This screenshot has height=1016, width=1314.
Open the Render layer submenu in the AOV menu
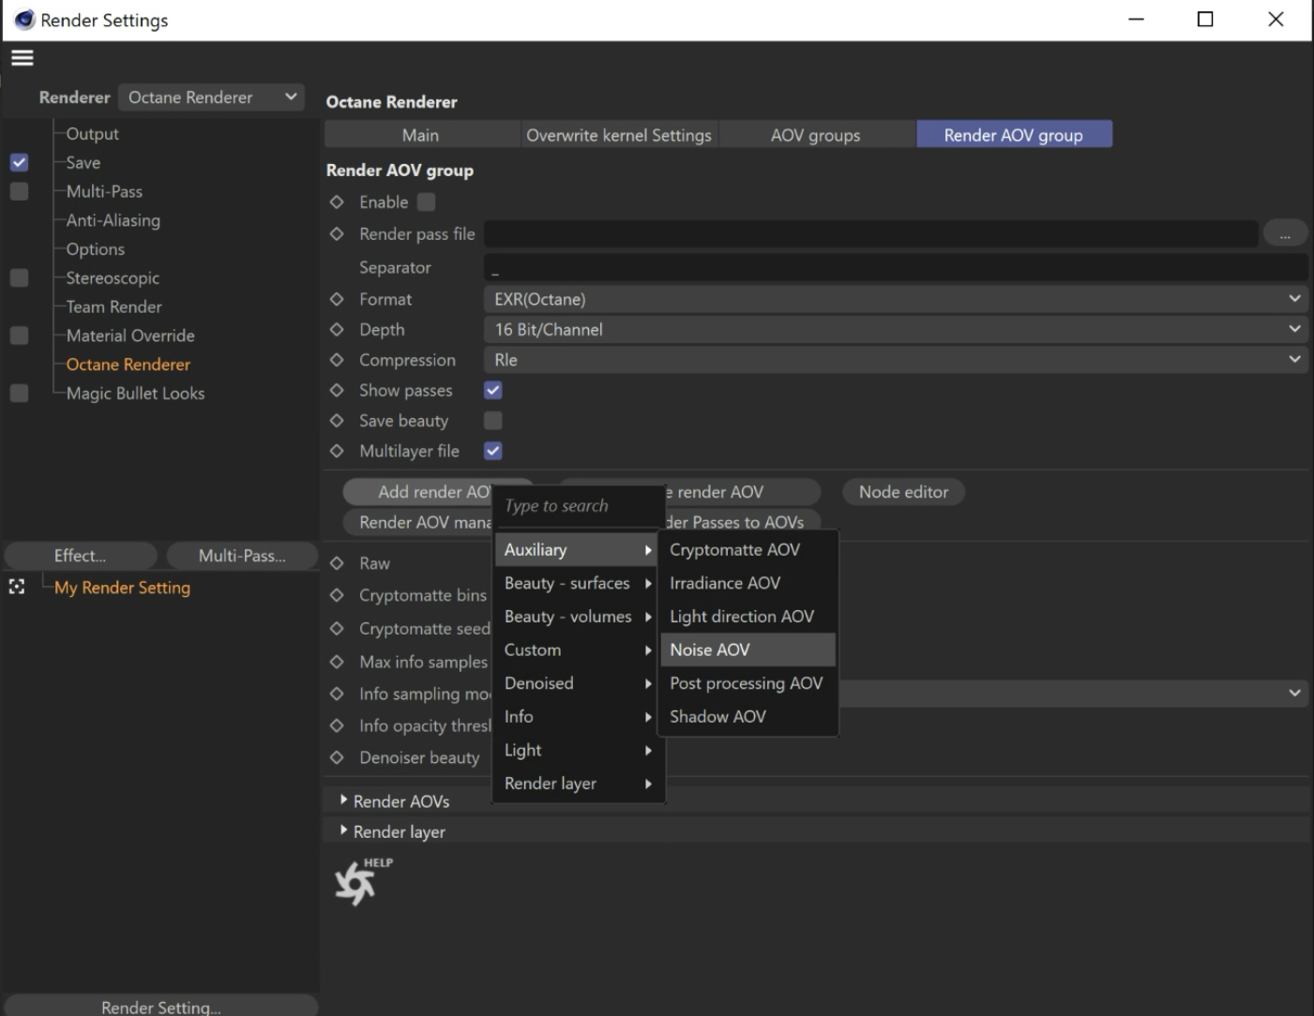578,784
